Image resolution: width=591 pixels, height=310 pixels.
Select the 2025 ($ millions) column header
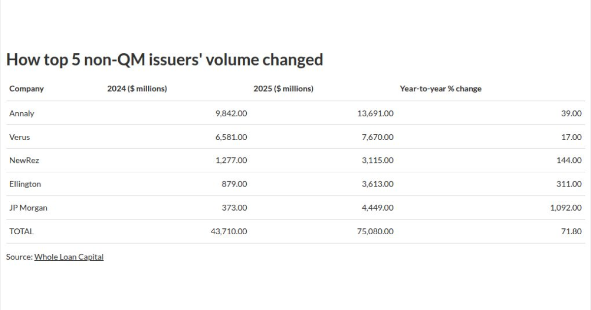(x=283, y=89)
